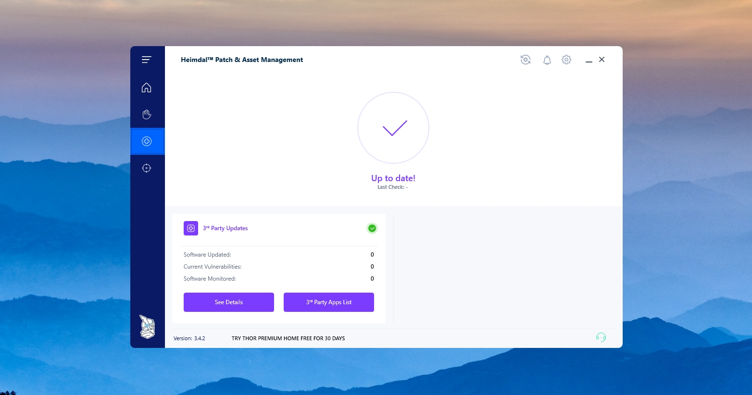Screen dimensions: 752x395
Task: Open notifications via the bell icon
Action: (x=547, y=60)
